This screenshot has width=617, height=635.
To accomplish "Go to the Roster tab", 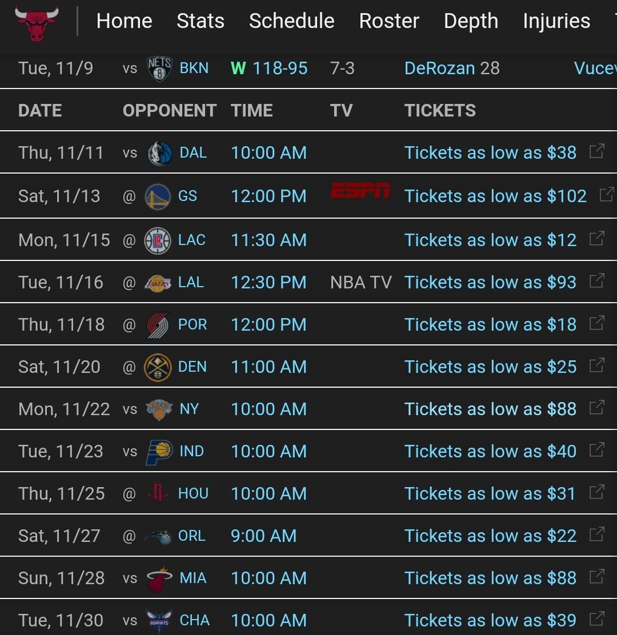I will [389, 21].
